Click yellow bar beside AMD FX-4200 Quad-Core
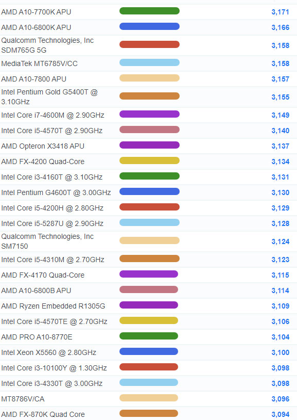The height and width of the screenshot is (420, 297). 149,160
